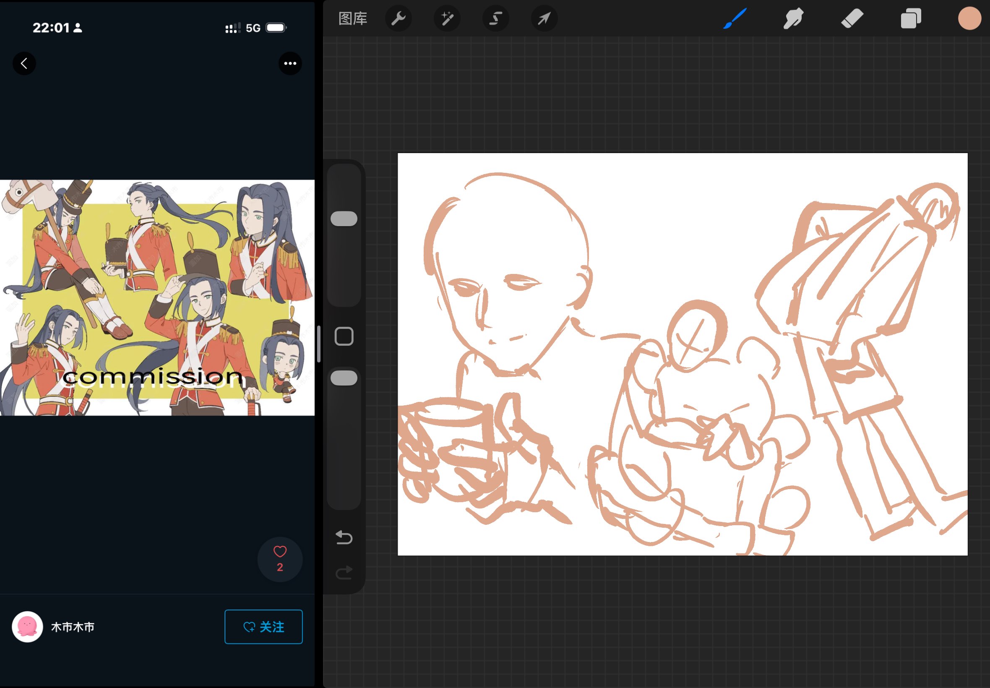The height and width of the screenshot is (688, 990).
Task: Tap the battery indicator in status bar
Action: (x=276, y=28)
